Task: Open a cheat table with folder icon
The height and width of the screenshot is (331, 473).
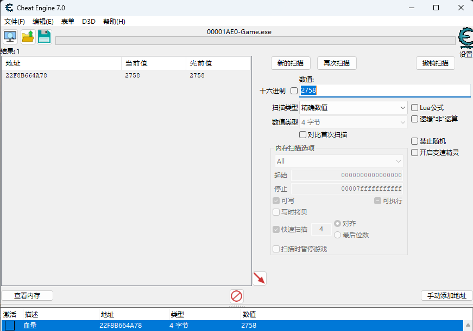Action: [x=28, y=37]
